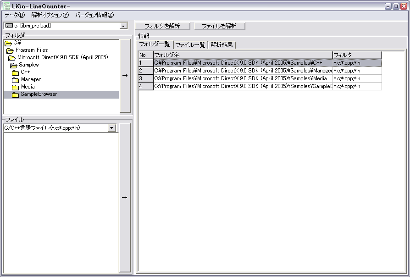410x277 pixels.
Task: Select the Media folder label
Action: click(x=28, y=87)
